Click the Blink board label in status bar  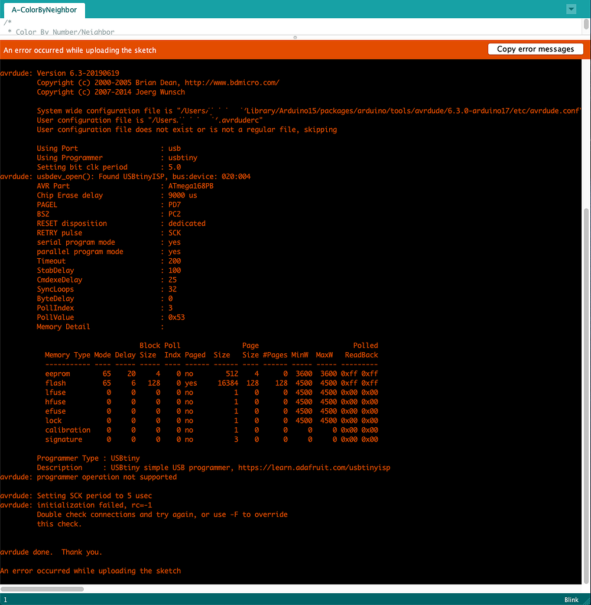(x=571, y=600)
